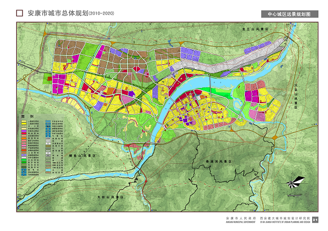Click the brown swatch in the legend
Viewport: 328px width, 231px height.
(24, 153)
